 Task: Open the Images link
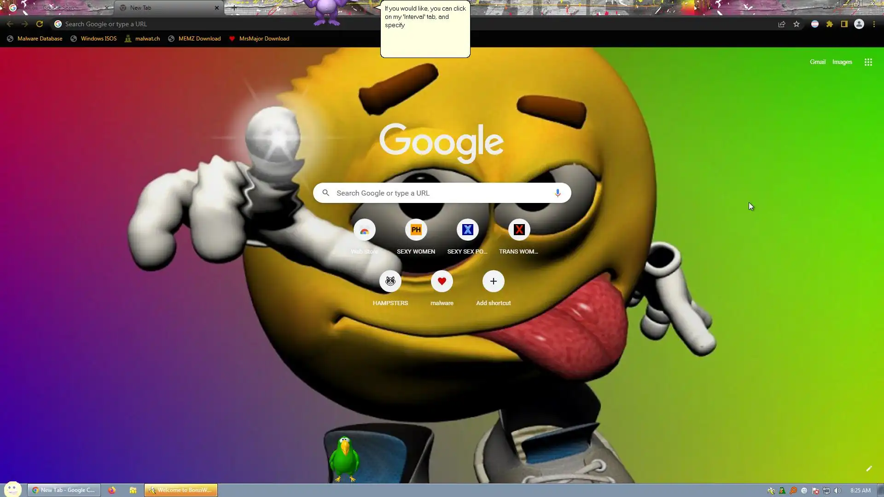[842, 62]
